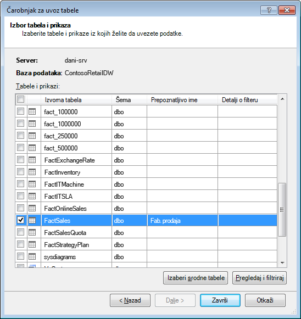Check the FactITSLA checkbox
This screenshot has height=319, width=301.
[x=20, y=196]
